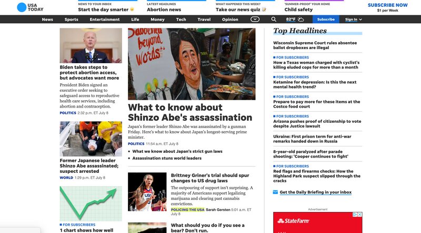Open 'What we know about Japan's strict gun laws'
The height and width of the screenshot is (233, 421).
pyautogui.click(x=177, y=151)
